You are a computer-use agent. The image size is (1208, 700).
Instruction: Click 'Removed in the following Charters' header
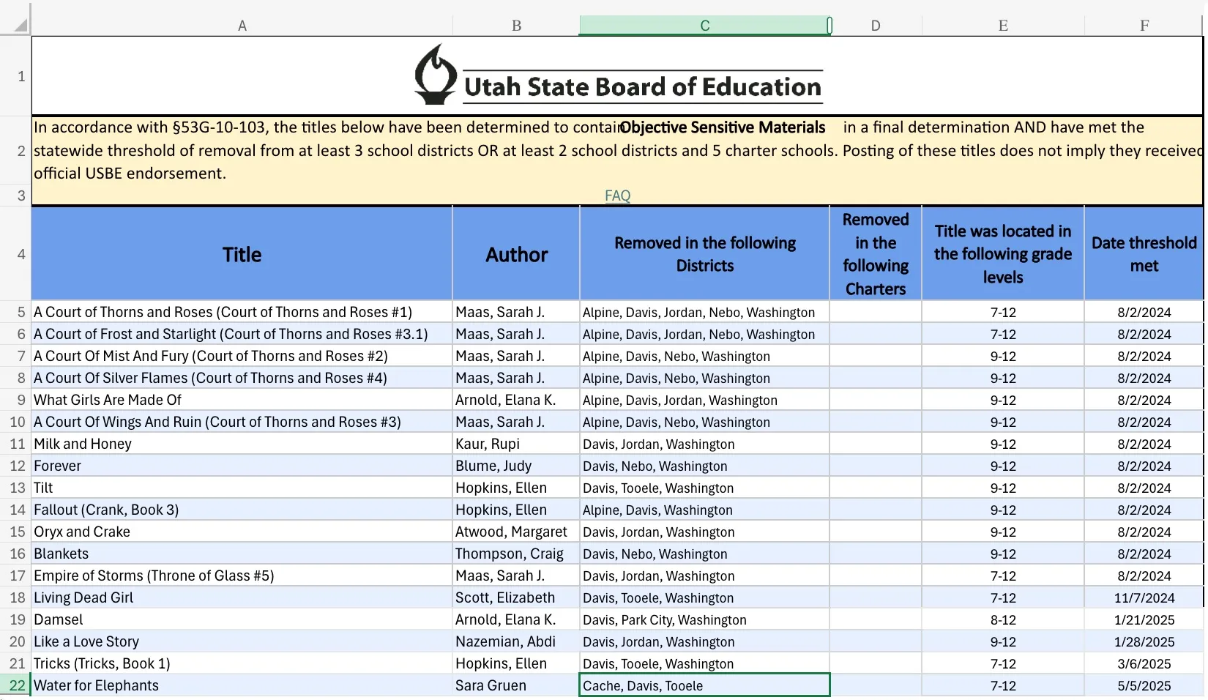pyautogui.click(x=876, y=254)
